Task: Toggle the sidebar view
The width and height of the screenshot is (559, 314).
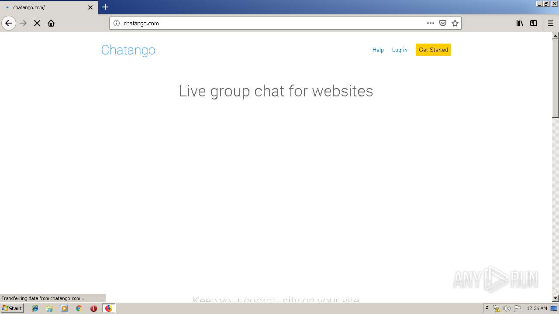Action: 534,23
